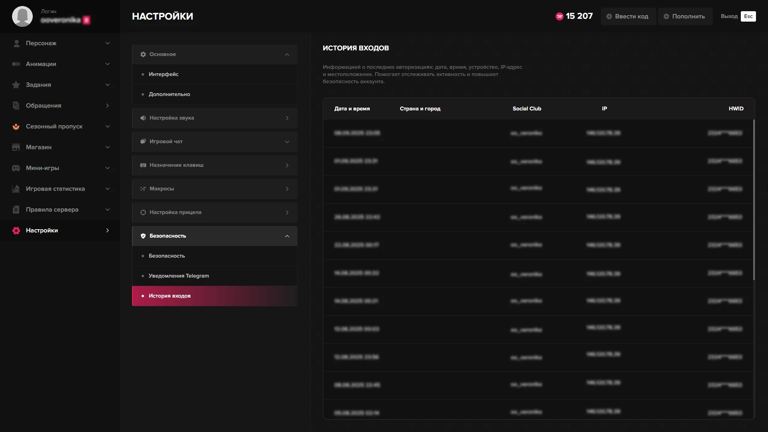Click the Персонаж person icon in sidebar

[16, 43]
